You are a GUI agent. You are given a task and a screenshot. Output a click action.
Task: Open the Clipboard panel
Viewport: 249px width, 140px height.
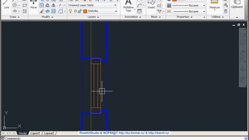point(237,4)
